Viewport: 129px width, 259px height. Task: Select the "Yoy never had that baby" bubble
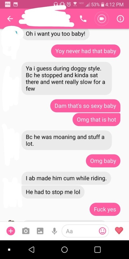(x=86, y=51)
